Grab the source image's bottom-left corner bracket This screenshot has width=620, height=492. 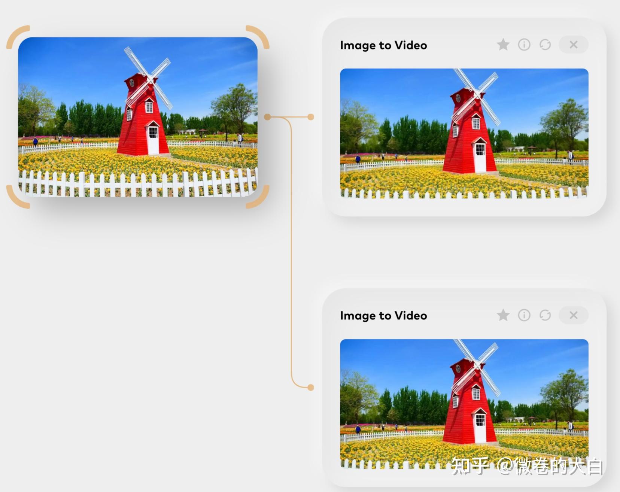18,197
